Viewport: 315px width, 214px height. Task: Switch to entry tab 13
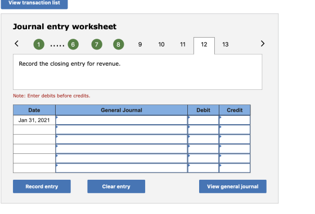[x=226, y=44]
